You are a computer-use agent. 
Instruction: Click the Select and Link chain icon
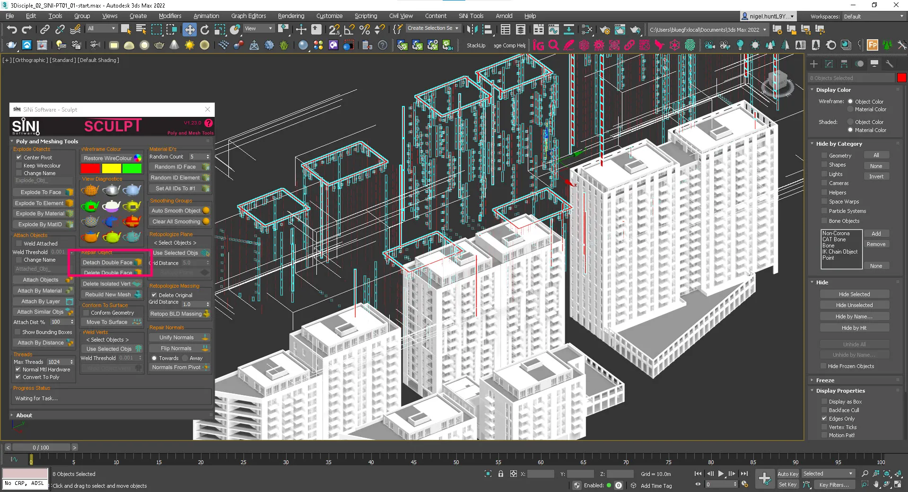45,30
